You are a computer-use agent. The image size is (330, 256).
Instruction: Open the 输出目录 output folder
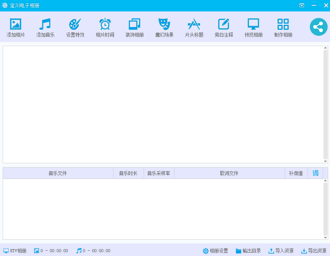[x=248, y=251]
